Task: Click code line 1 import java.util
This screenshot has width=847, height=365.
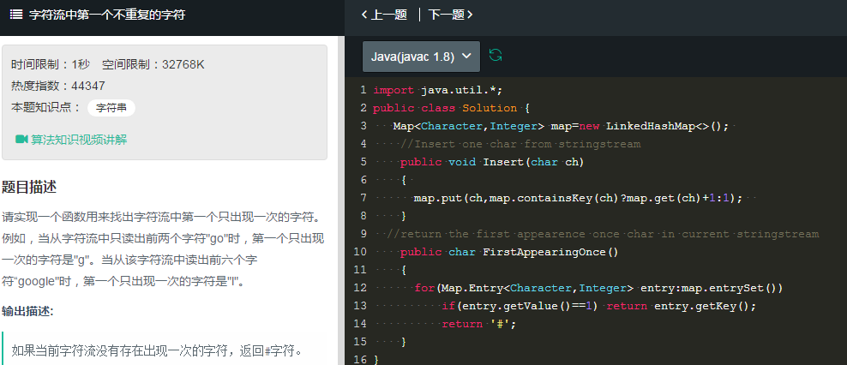Action: tap(438, 90)
